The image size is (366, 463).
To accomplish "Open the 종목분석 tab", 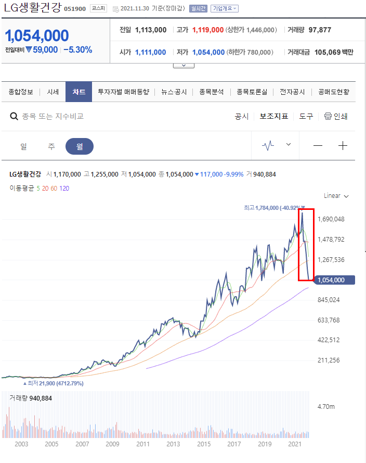I will tap(211, 92).
